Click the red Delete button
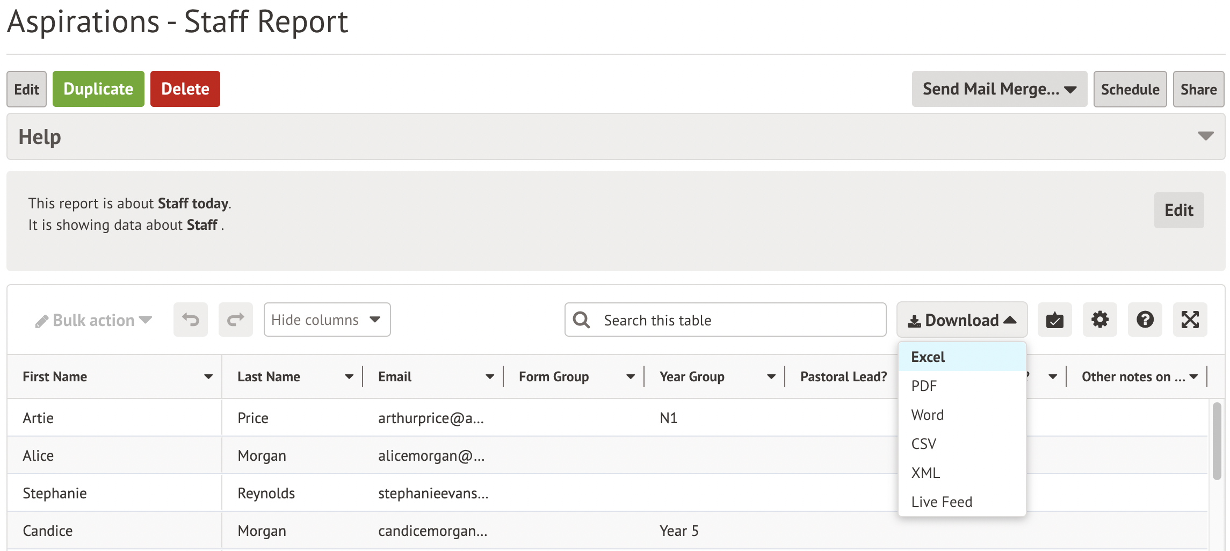This screenshot has width=1230, height=551. [x=185, y=89]
